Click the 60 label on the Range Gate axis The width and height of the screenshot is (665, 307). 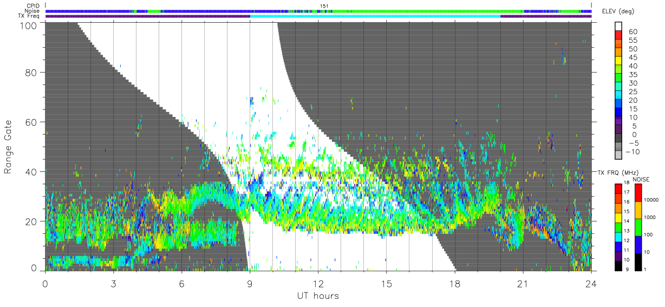[x=31, y=122]
